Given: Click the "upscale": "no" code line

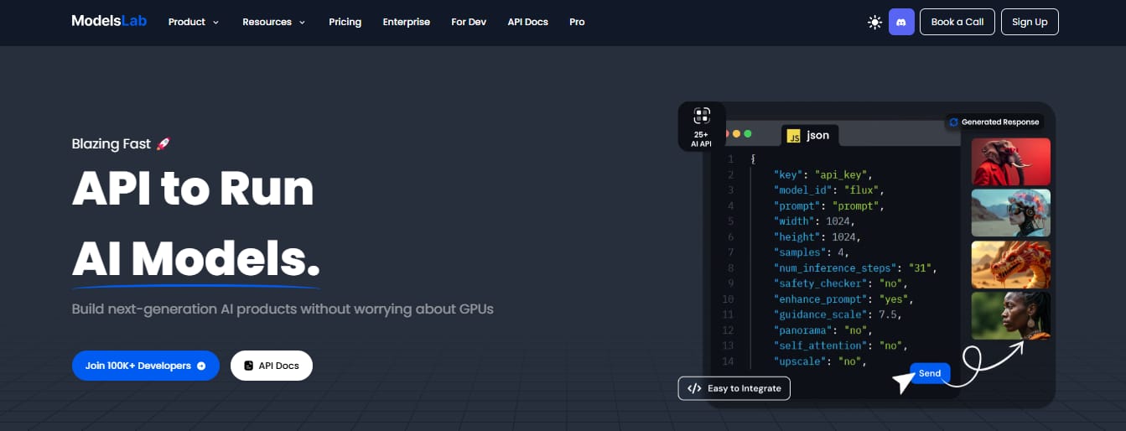Looking at the screenshot, I should (x=820, y=361).
